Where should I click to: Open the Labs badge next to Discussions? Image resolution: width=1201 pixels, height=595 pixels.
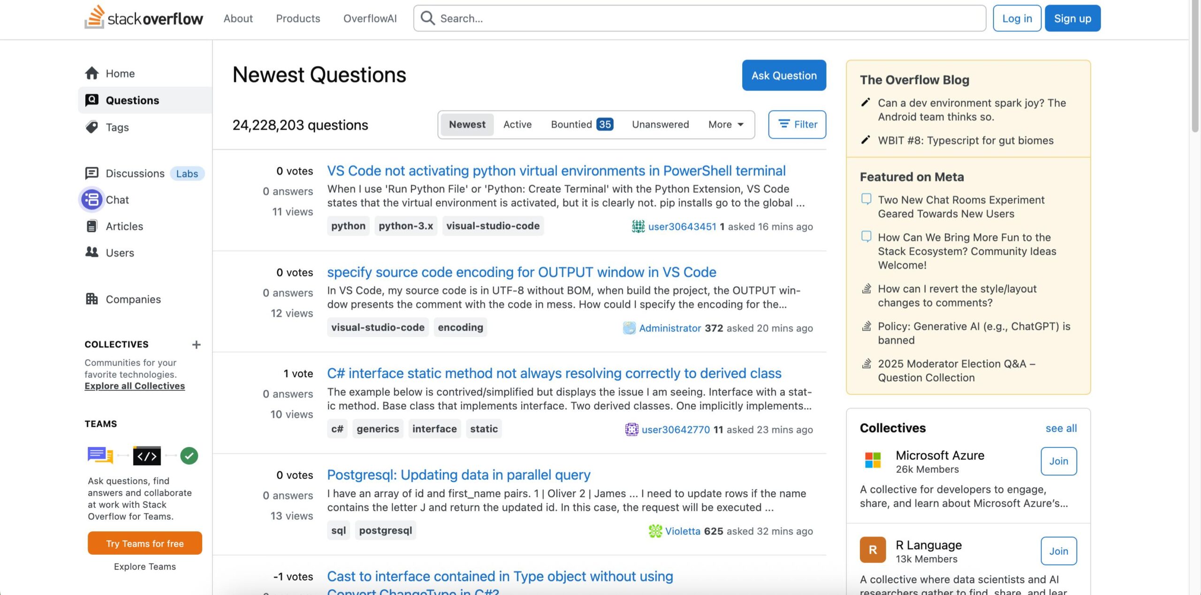(187, 173)
